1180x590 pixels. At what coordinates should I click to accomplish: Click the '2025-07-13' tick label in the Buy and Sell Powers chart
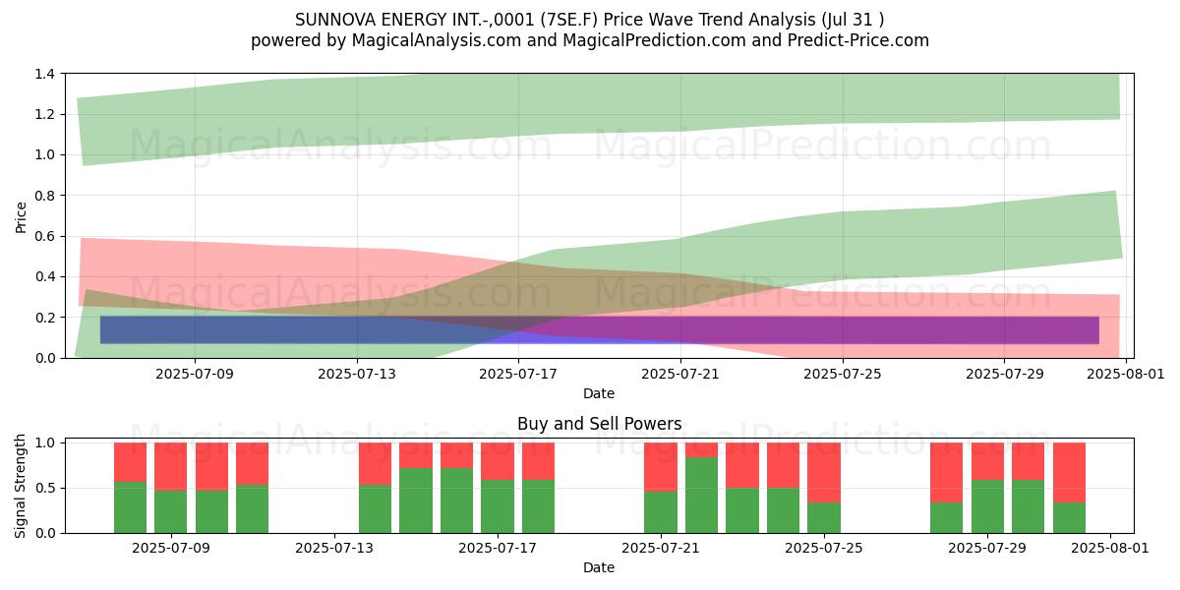pos(334,548)
